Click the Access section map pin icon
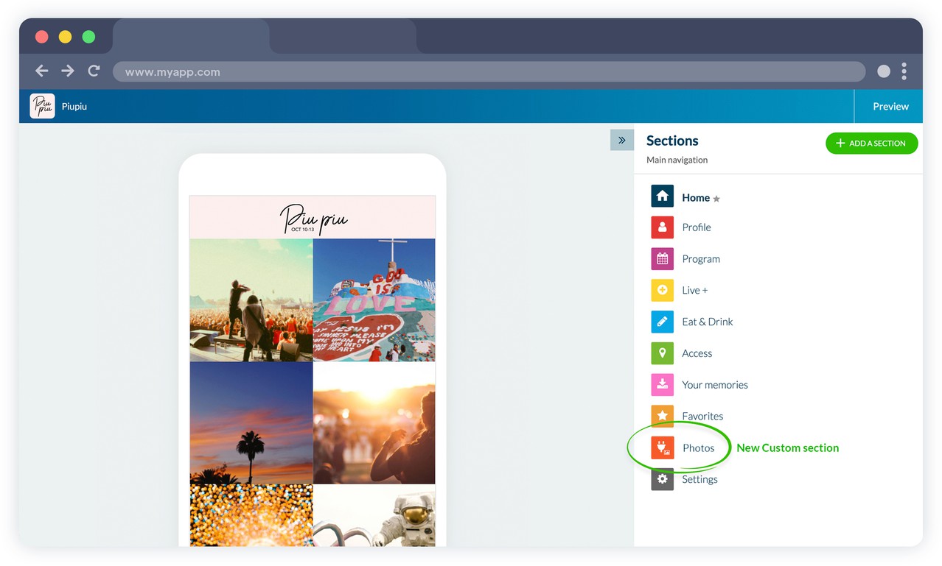The image size is (942, 566). pos(662,353)
